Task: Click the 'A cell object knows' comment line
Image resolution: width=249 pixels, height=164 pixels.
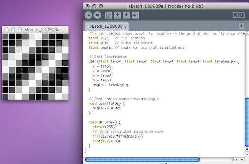Action: coord(167,34)
